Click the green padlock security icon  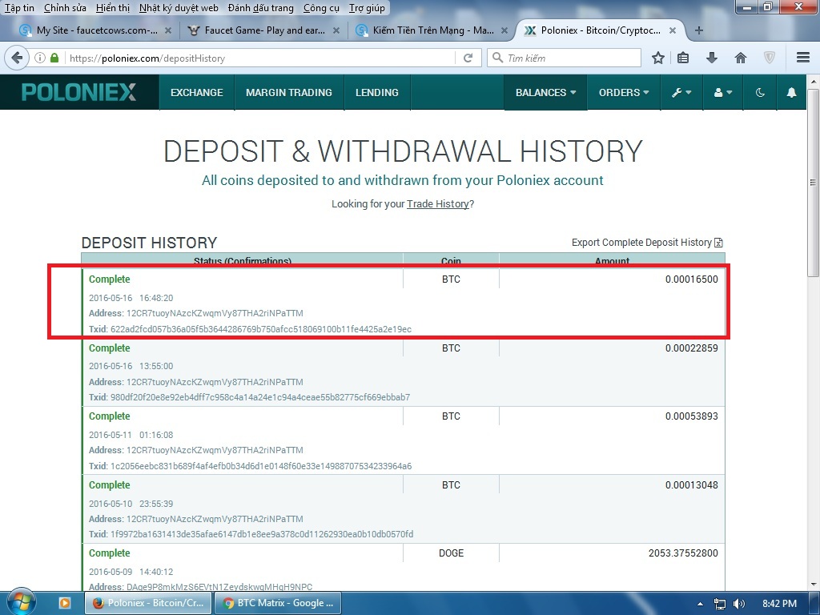[x=54, y=58]
